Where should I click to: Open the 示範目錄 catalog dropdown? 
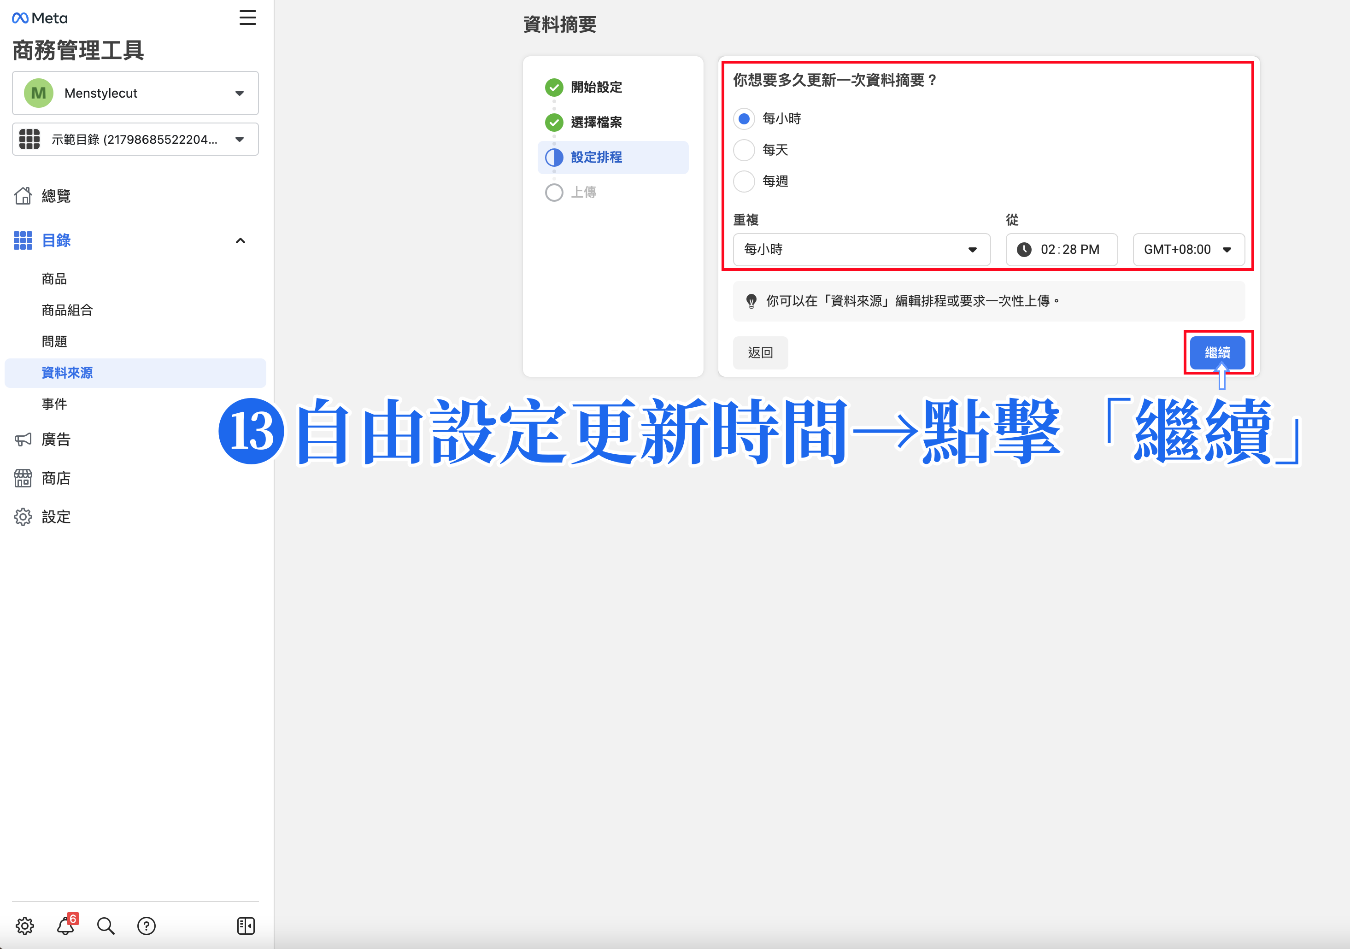(x=135, y=139)
